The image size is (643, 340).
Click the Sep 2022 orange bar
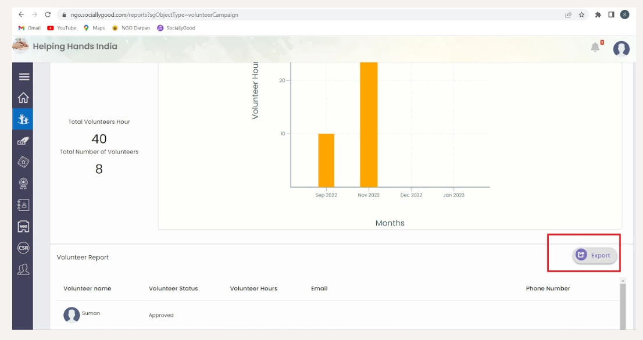pyautogui.click(x=326, y=160)
